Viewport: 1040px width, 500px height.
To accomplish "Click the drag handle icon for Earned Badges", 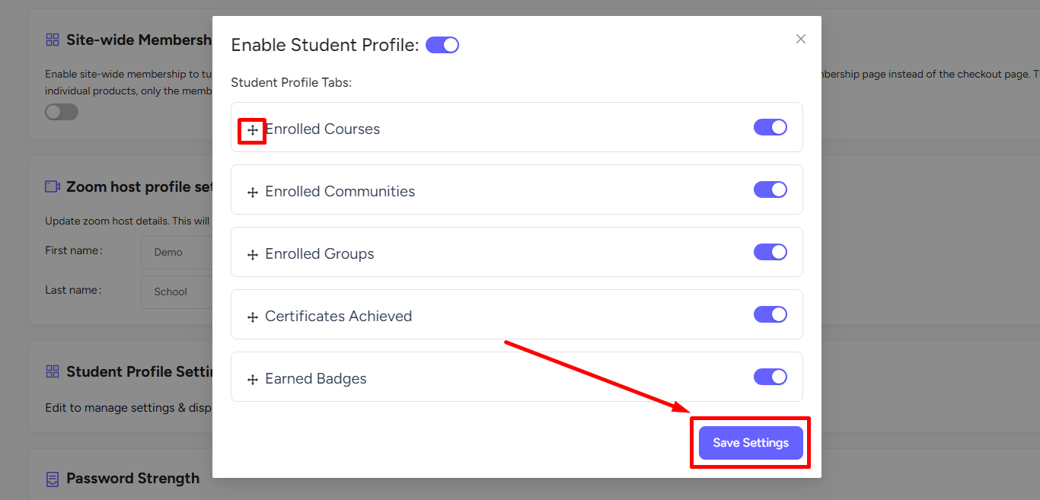I will coord(253,380).
